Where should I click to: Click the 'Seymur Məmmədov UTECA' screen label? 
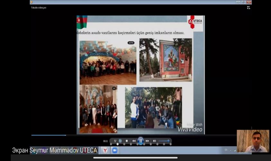[x=55, y=150]
